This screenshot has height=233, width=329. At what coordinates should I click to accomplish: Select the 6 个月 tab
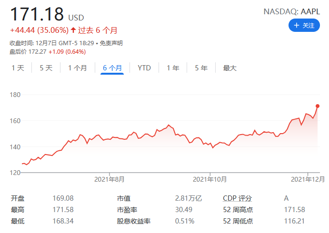pos(112,68)
